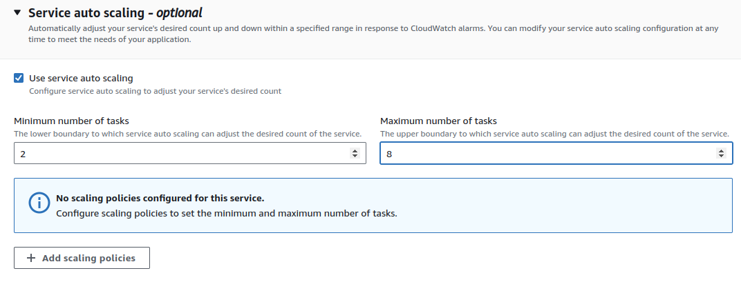The height and width of the screenshot is (282, 741).
Task: Increase minimum tasks with the up arrow
Action: (x=355, y=150)
